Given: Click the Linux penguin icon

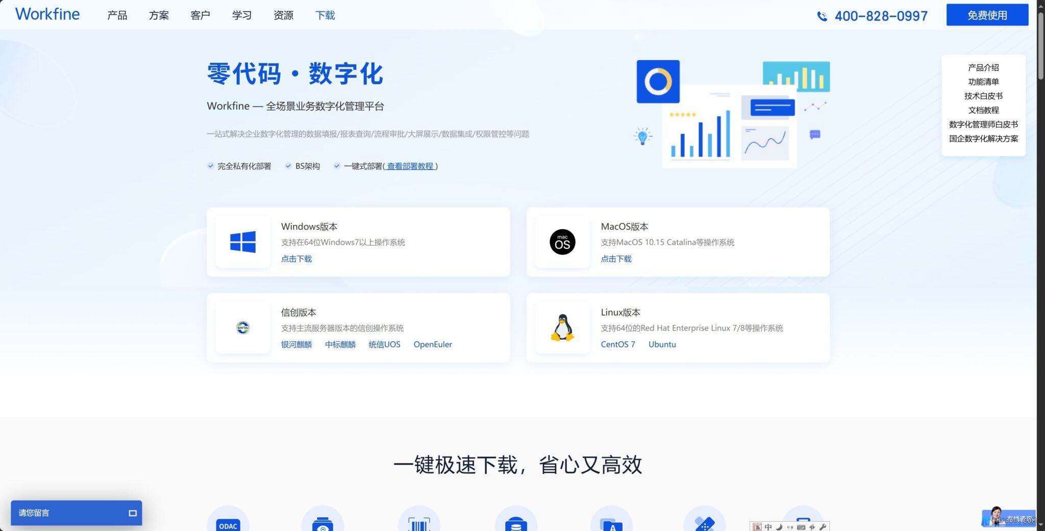Looking at the screenshot, I should point(562,327).
